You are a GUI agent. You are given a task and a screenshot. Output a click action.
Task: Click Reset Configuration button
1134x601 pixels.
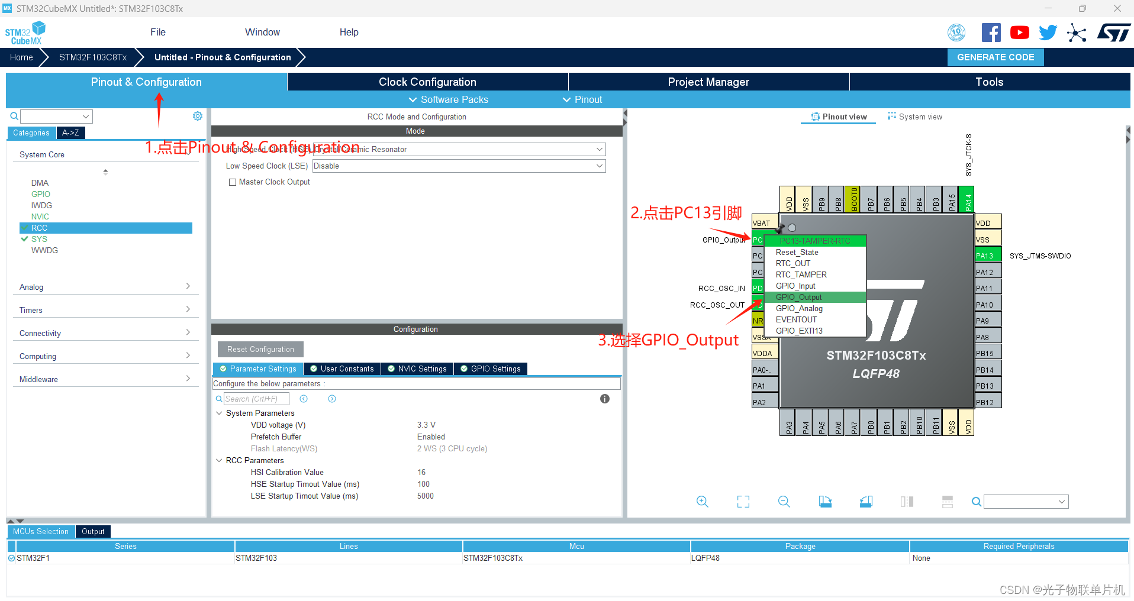point(260,349)
